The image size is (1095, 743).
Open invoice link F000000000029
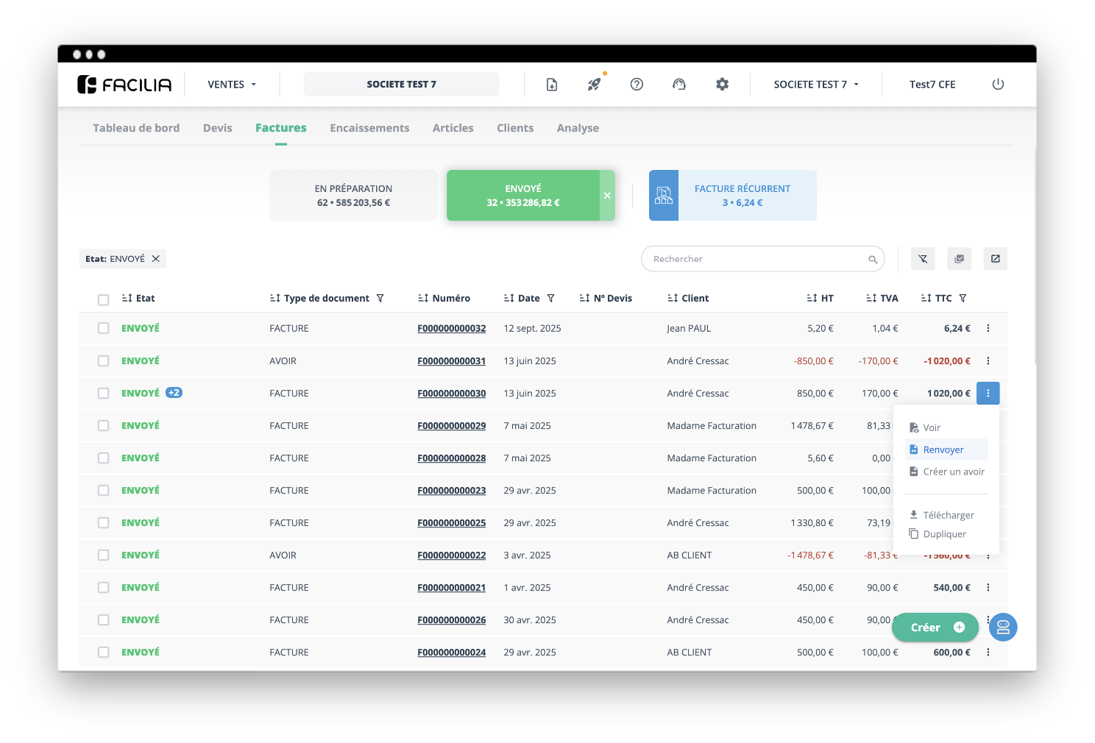click(x=451, y=426)
